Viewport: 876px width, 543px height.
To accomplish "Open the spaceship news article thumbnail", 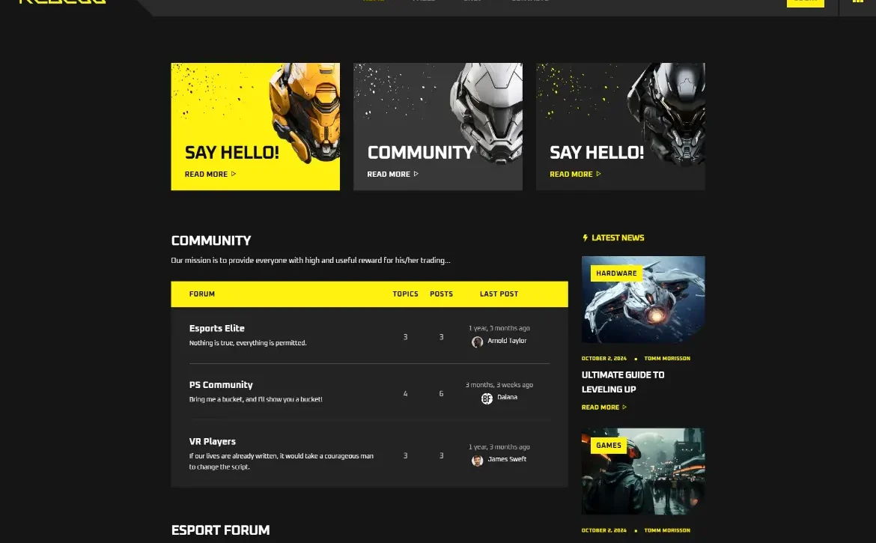I will coord(643,300).
